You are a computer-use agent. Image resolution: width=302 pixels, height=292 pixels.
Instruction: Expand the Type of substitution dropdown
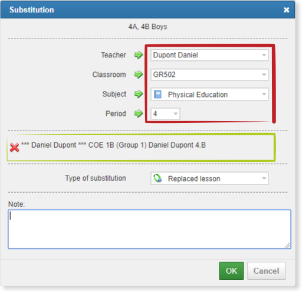pyautogui.click(x=209, y=179)
